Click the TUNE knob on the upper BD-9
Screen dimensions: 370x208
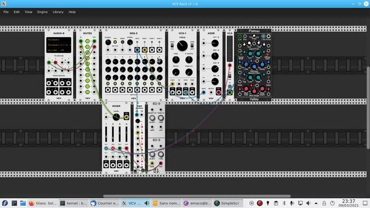(x=161, y=117)
